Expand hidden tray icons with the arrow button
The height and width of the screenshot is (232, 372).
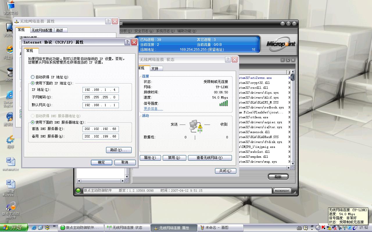click(318, 228)
